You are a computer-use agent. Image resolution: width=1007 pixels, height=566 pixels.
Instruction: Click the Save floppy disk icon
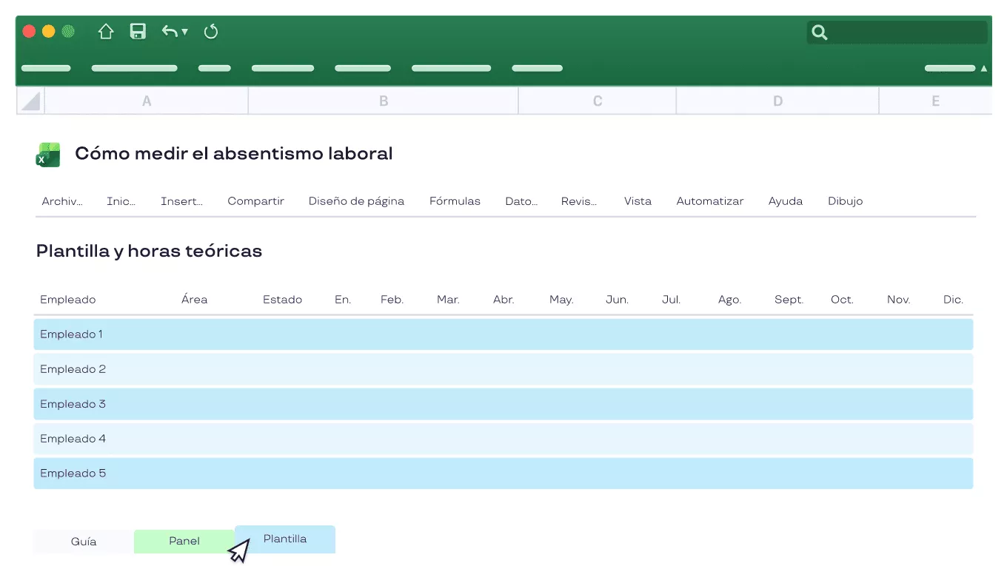[x=138, y=31]
